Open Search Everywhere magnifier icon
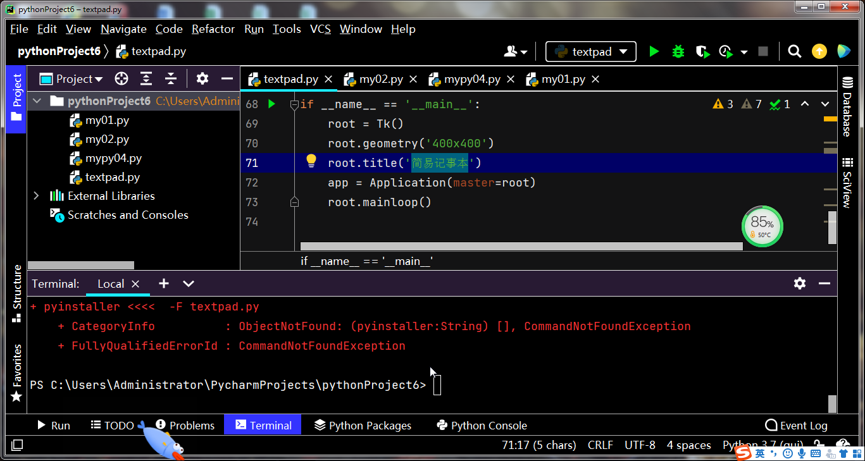 (x=795, y=51)
